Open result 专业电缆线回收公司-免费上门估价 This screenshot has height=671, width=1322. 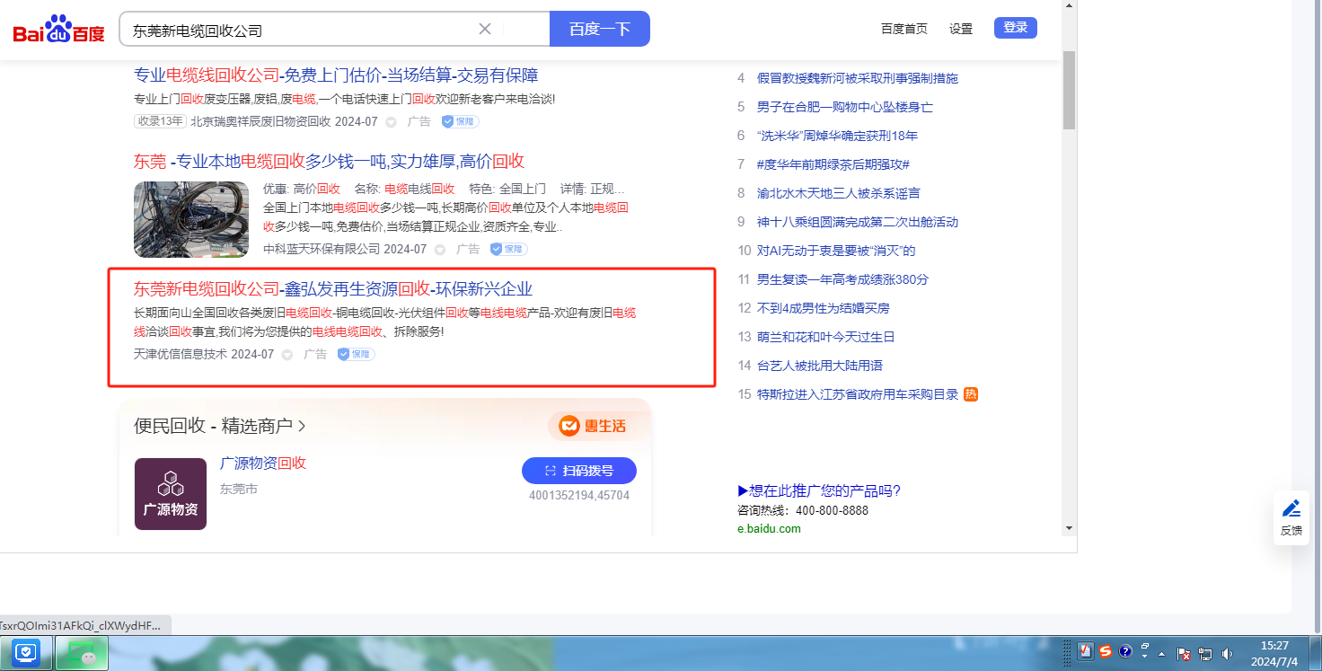[x=336, y=75]
